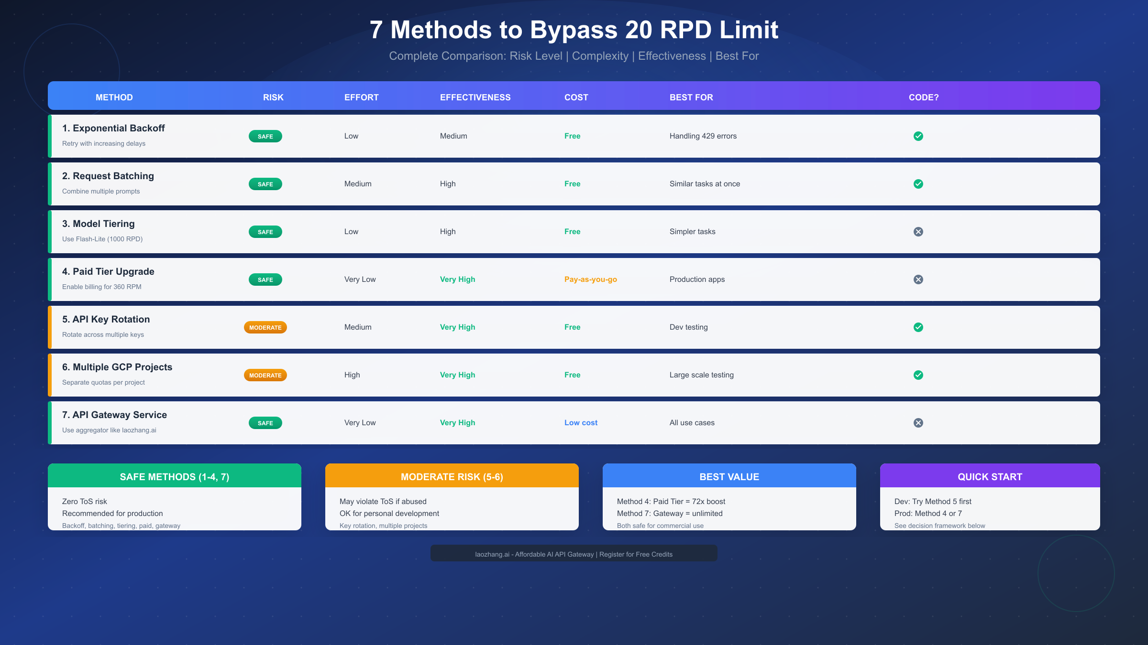Expand the QUICK START panel
Viewport: 1148px width, 645px height.
990,476
